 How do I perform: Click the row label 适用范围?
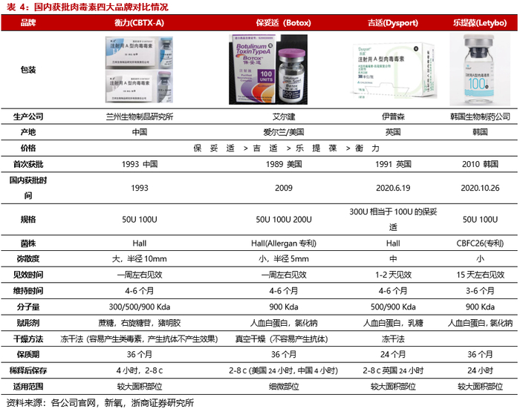tap(28, 387)
